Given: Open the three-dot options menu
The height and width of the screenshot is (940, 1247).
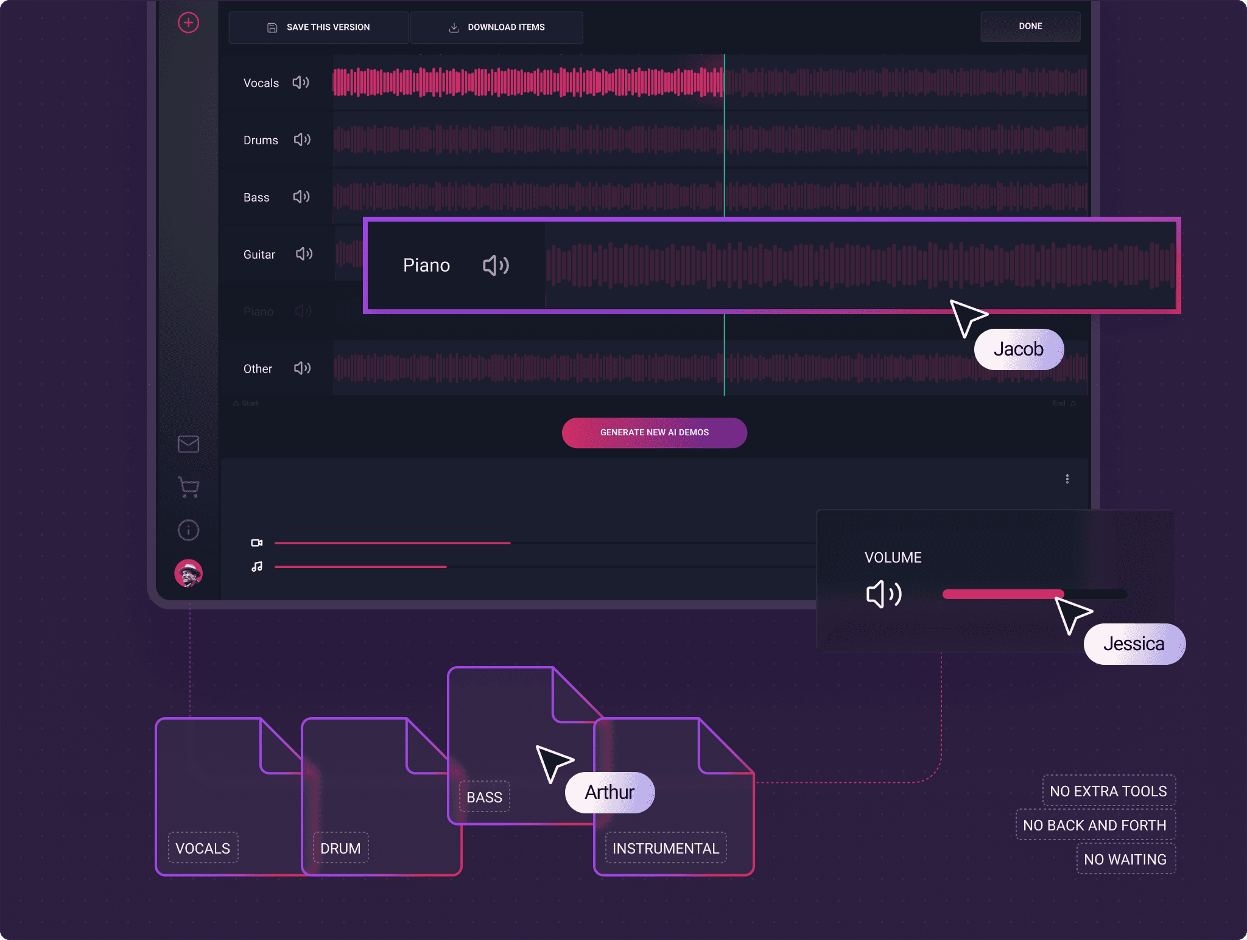Looking at the screenshot, I should pos(1067,479).
